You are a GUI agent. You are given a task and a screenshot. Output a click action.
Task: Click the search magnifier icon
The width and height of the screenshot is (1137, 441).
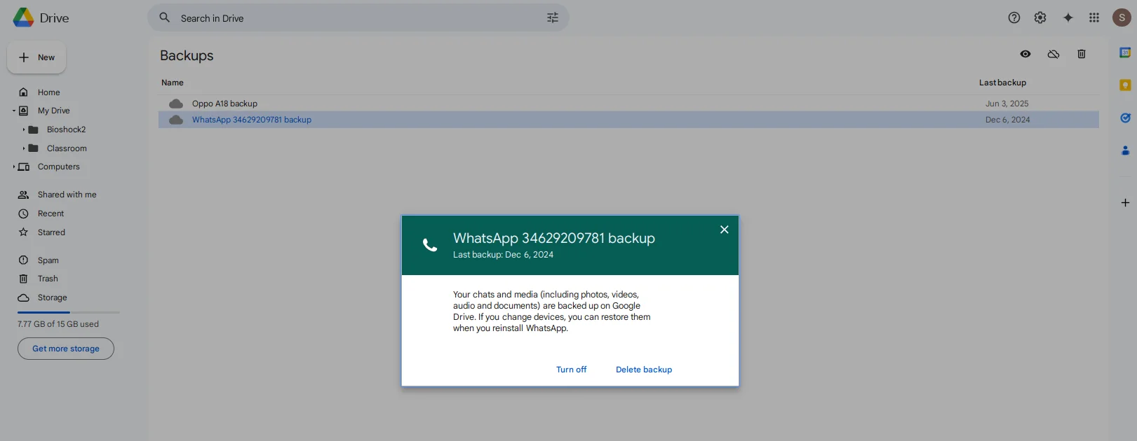(164, 17)
